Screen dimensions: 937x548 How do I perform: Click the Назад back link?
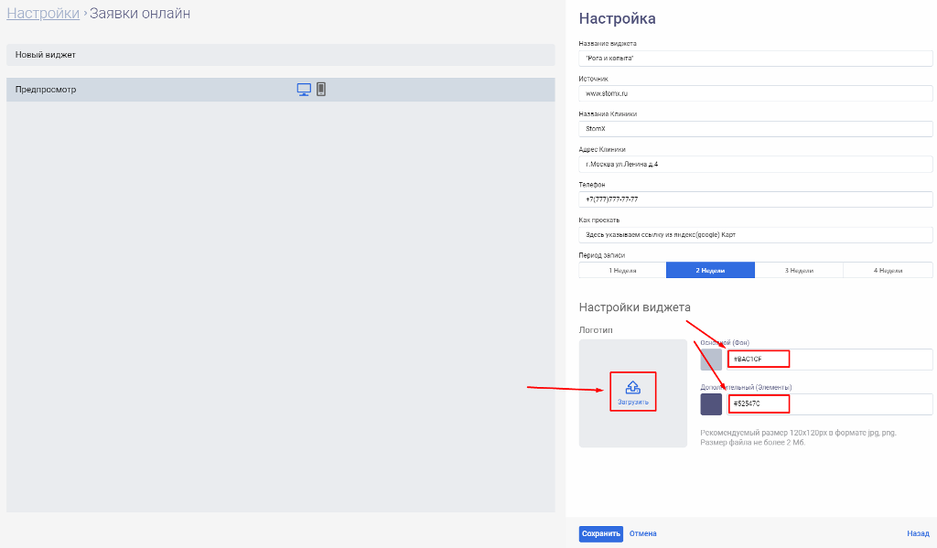click(918, 534)
